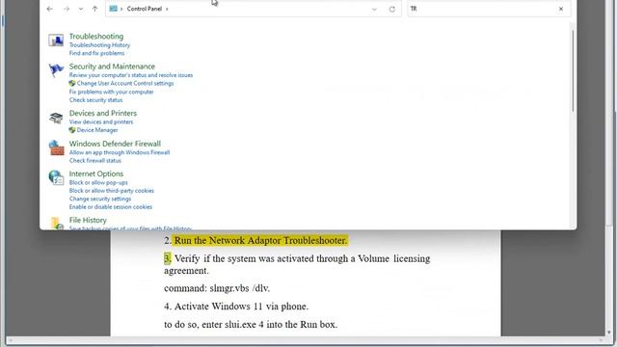Open Block or allow pop-ups

click(98, 182)
